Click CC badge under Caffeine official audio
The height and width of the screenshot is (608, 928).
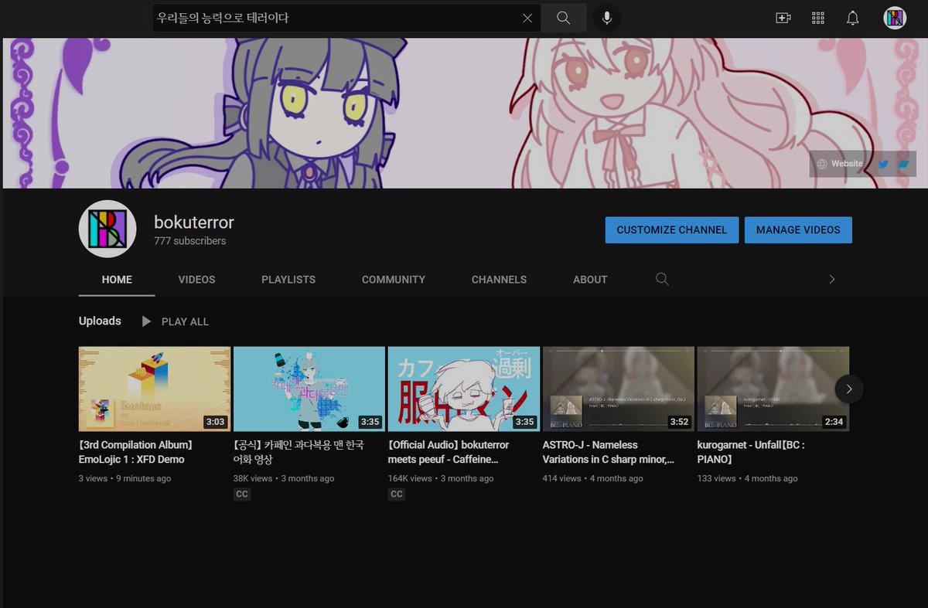[x=397, y=494]
